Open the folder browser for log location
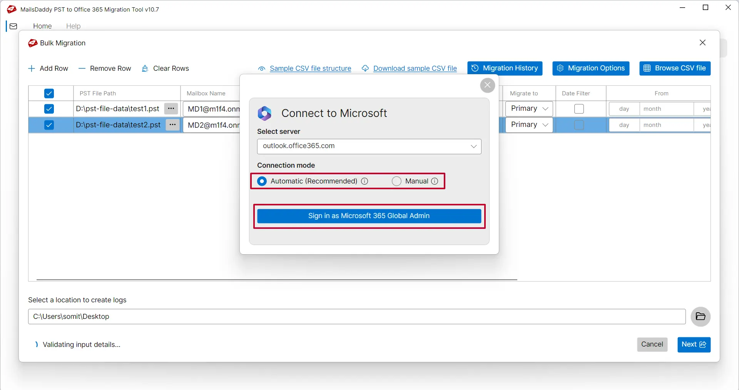Image resolution: width=739 pixels, height=390 pixels. (x=701, y=317)
